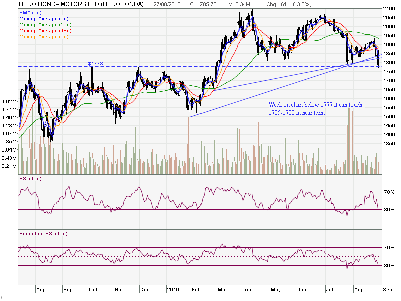The height and width of the screenshot is (301, 401).
Task: Click the Dec month label on time axis
Action: (145, 290)
